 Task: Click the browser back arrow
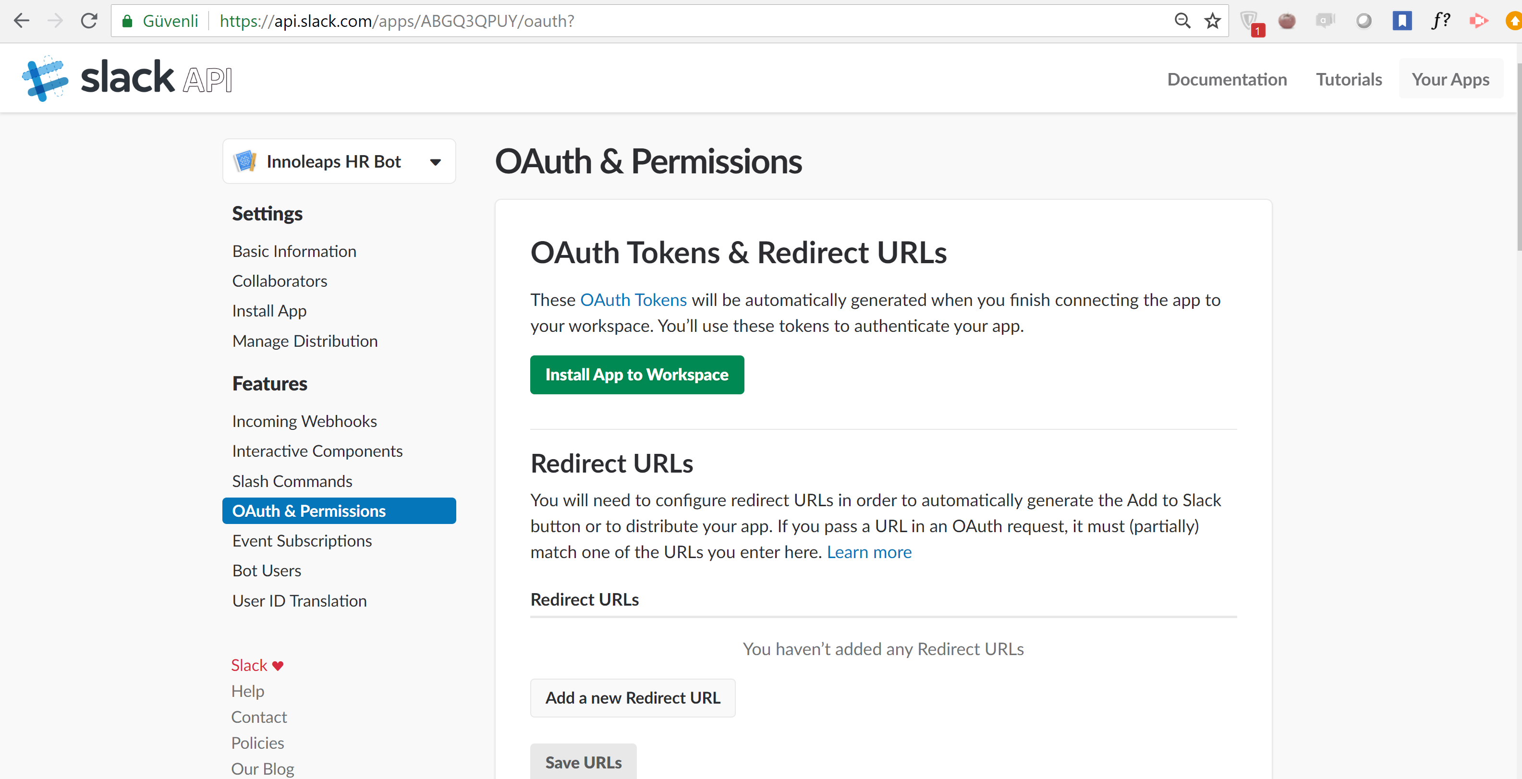[21, 21]
